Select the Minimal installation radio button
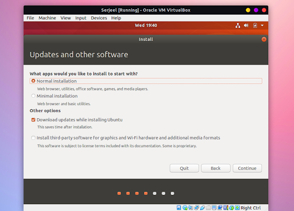Screen dimensions: 294x211 [x=33, y=96]
